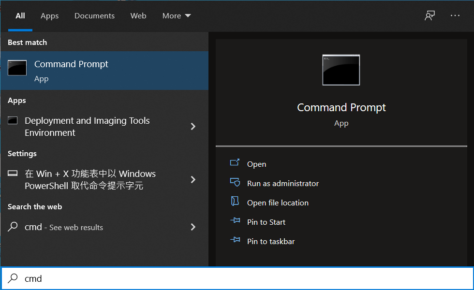The image size is (474, 290).
Task: Choose Open file location
Action: (x=278, y=203)
